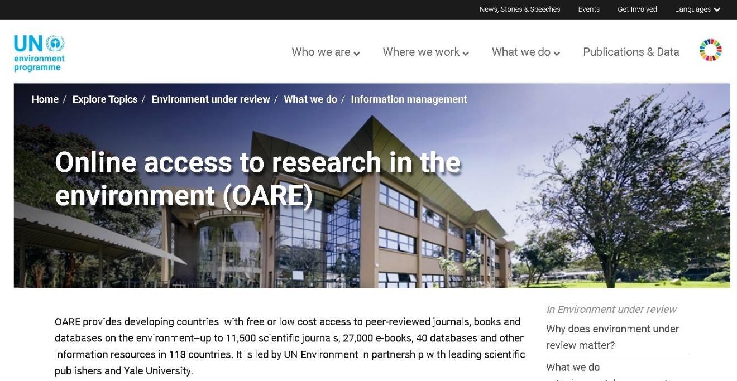This screenshot has width=737, height=381.
Task: Click the In Environment under review heading
Action: point(611,309)
